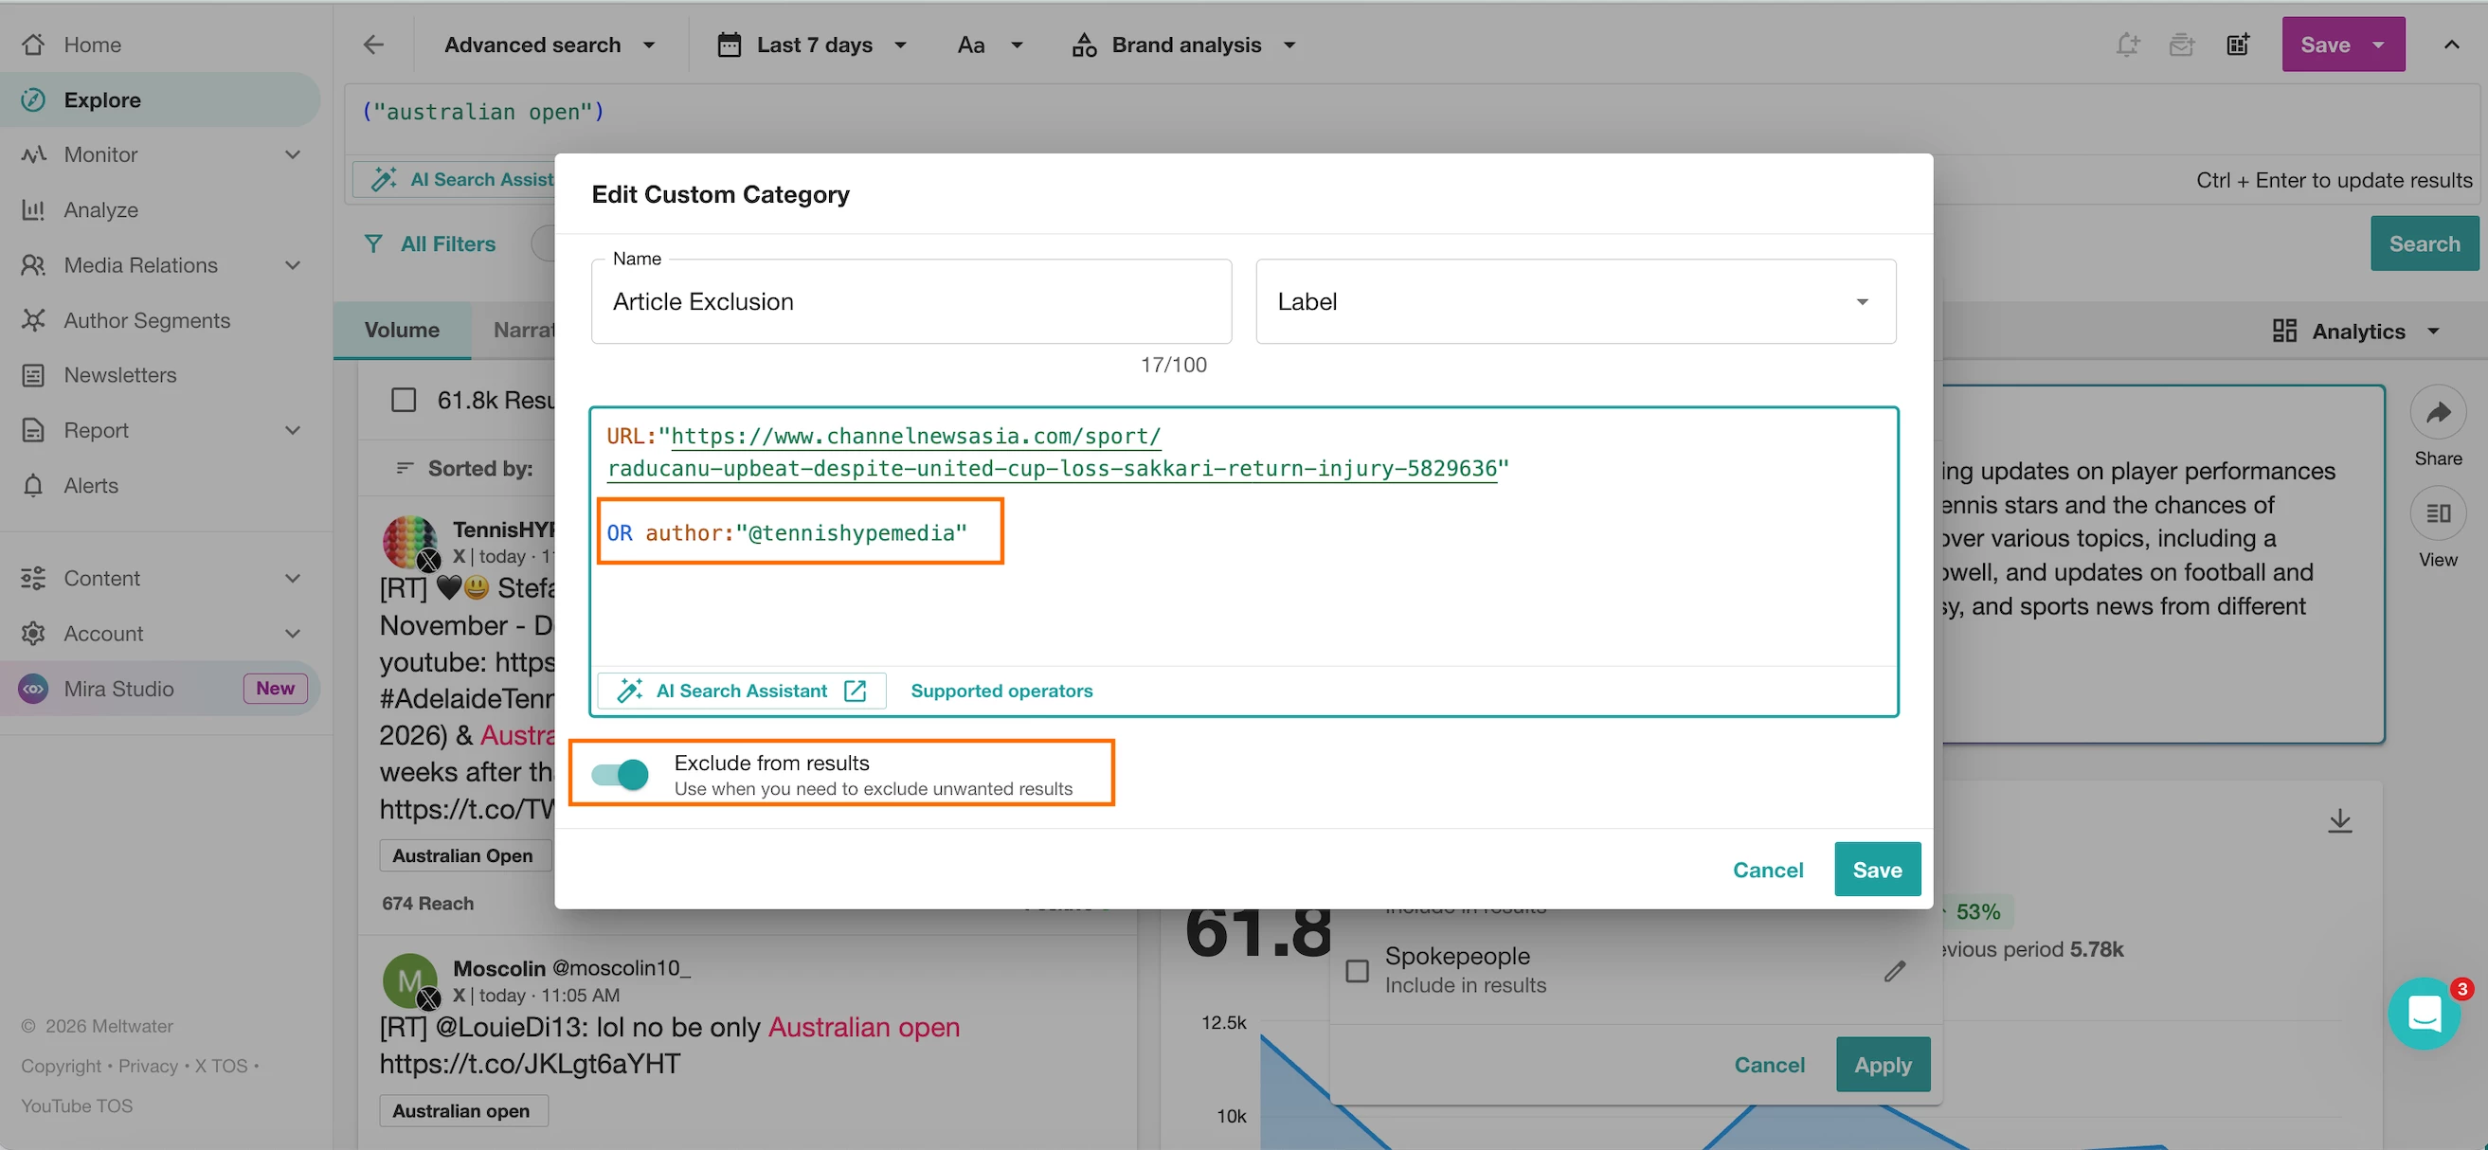Open Supported operators link
The height and width of the screenshot is (1150, 2488).
tap(1001, 691)
